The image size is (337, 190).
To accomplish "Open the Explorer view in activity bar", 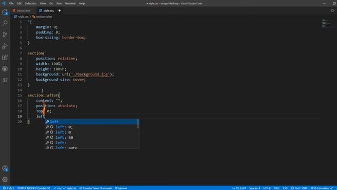I will click(5, 12).
